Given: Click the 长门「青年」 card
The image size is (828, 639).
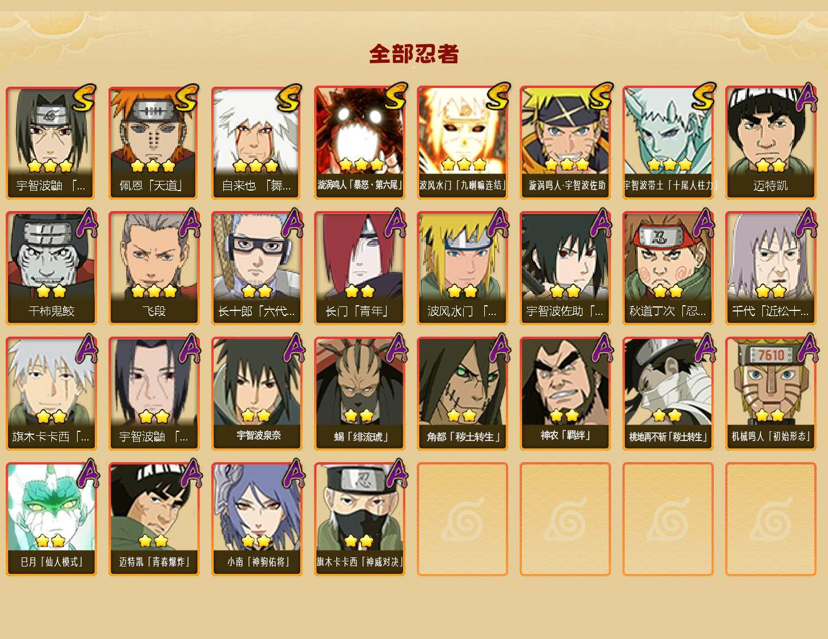Looking at the screenshot, I should point(360,268).
